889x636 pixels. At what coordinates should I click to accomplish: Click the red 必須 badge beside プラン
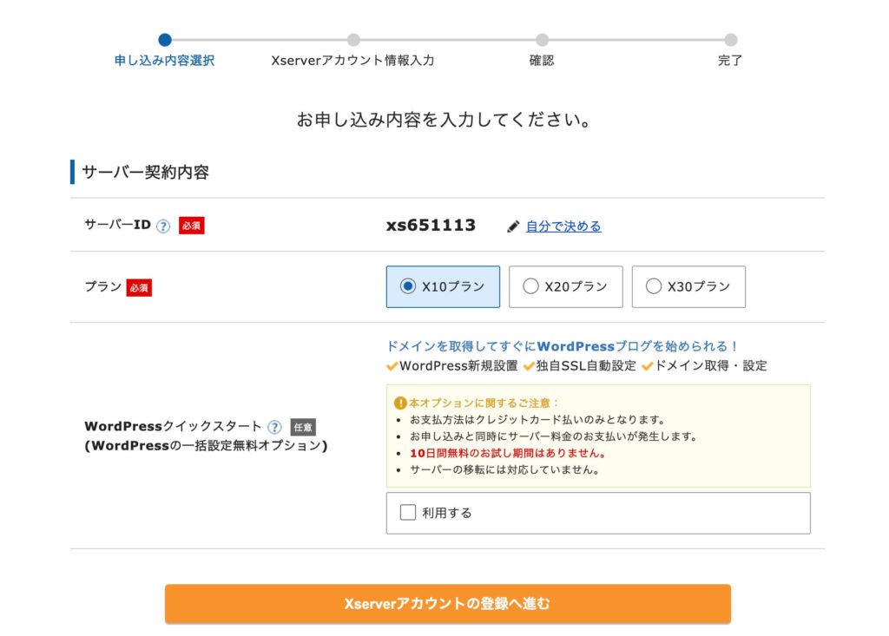click(x=139, y=287)
